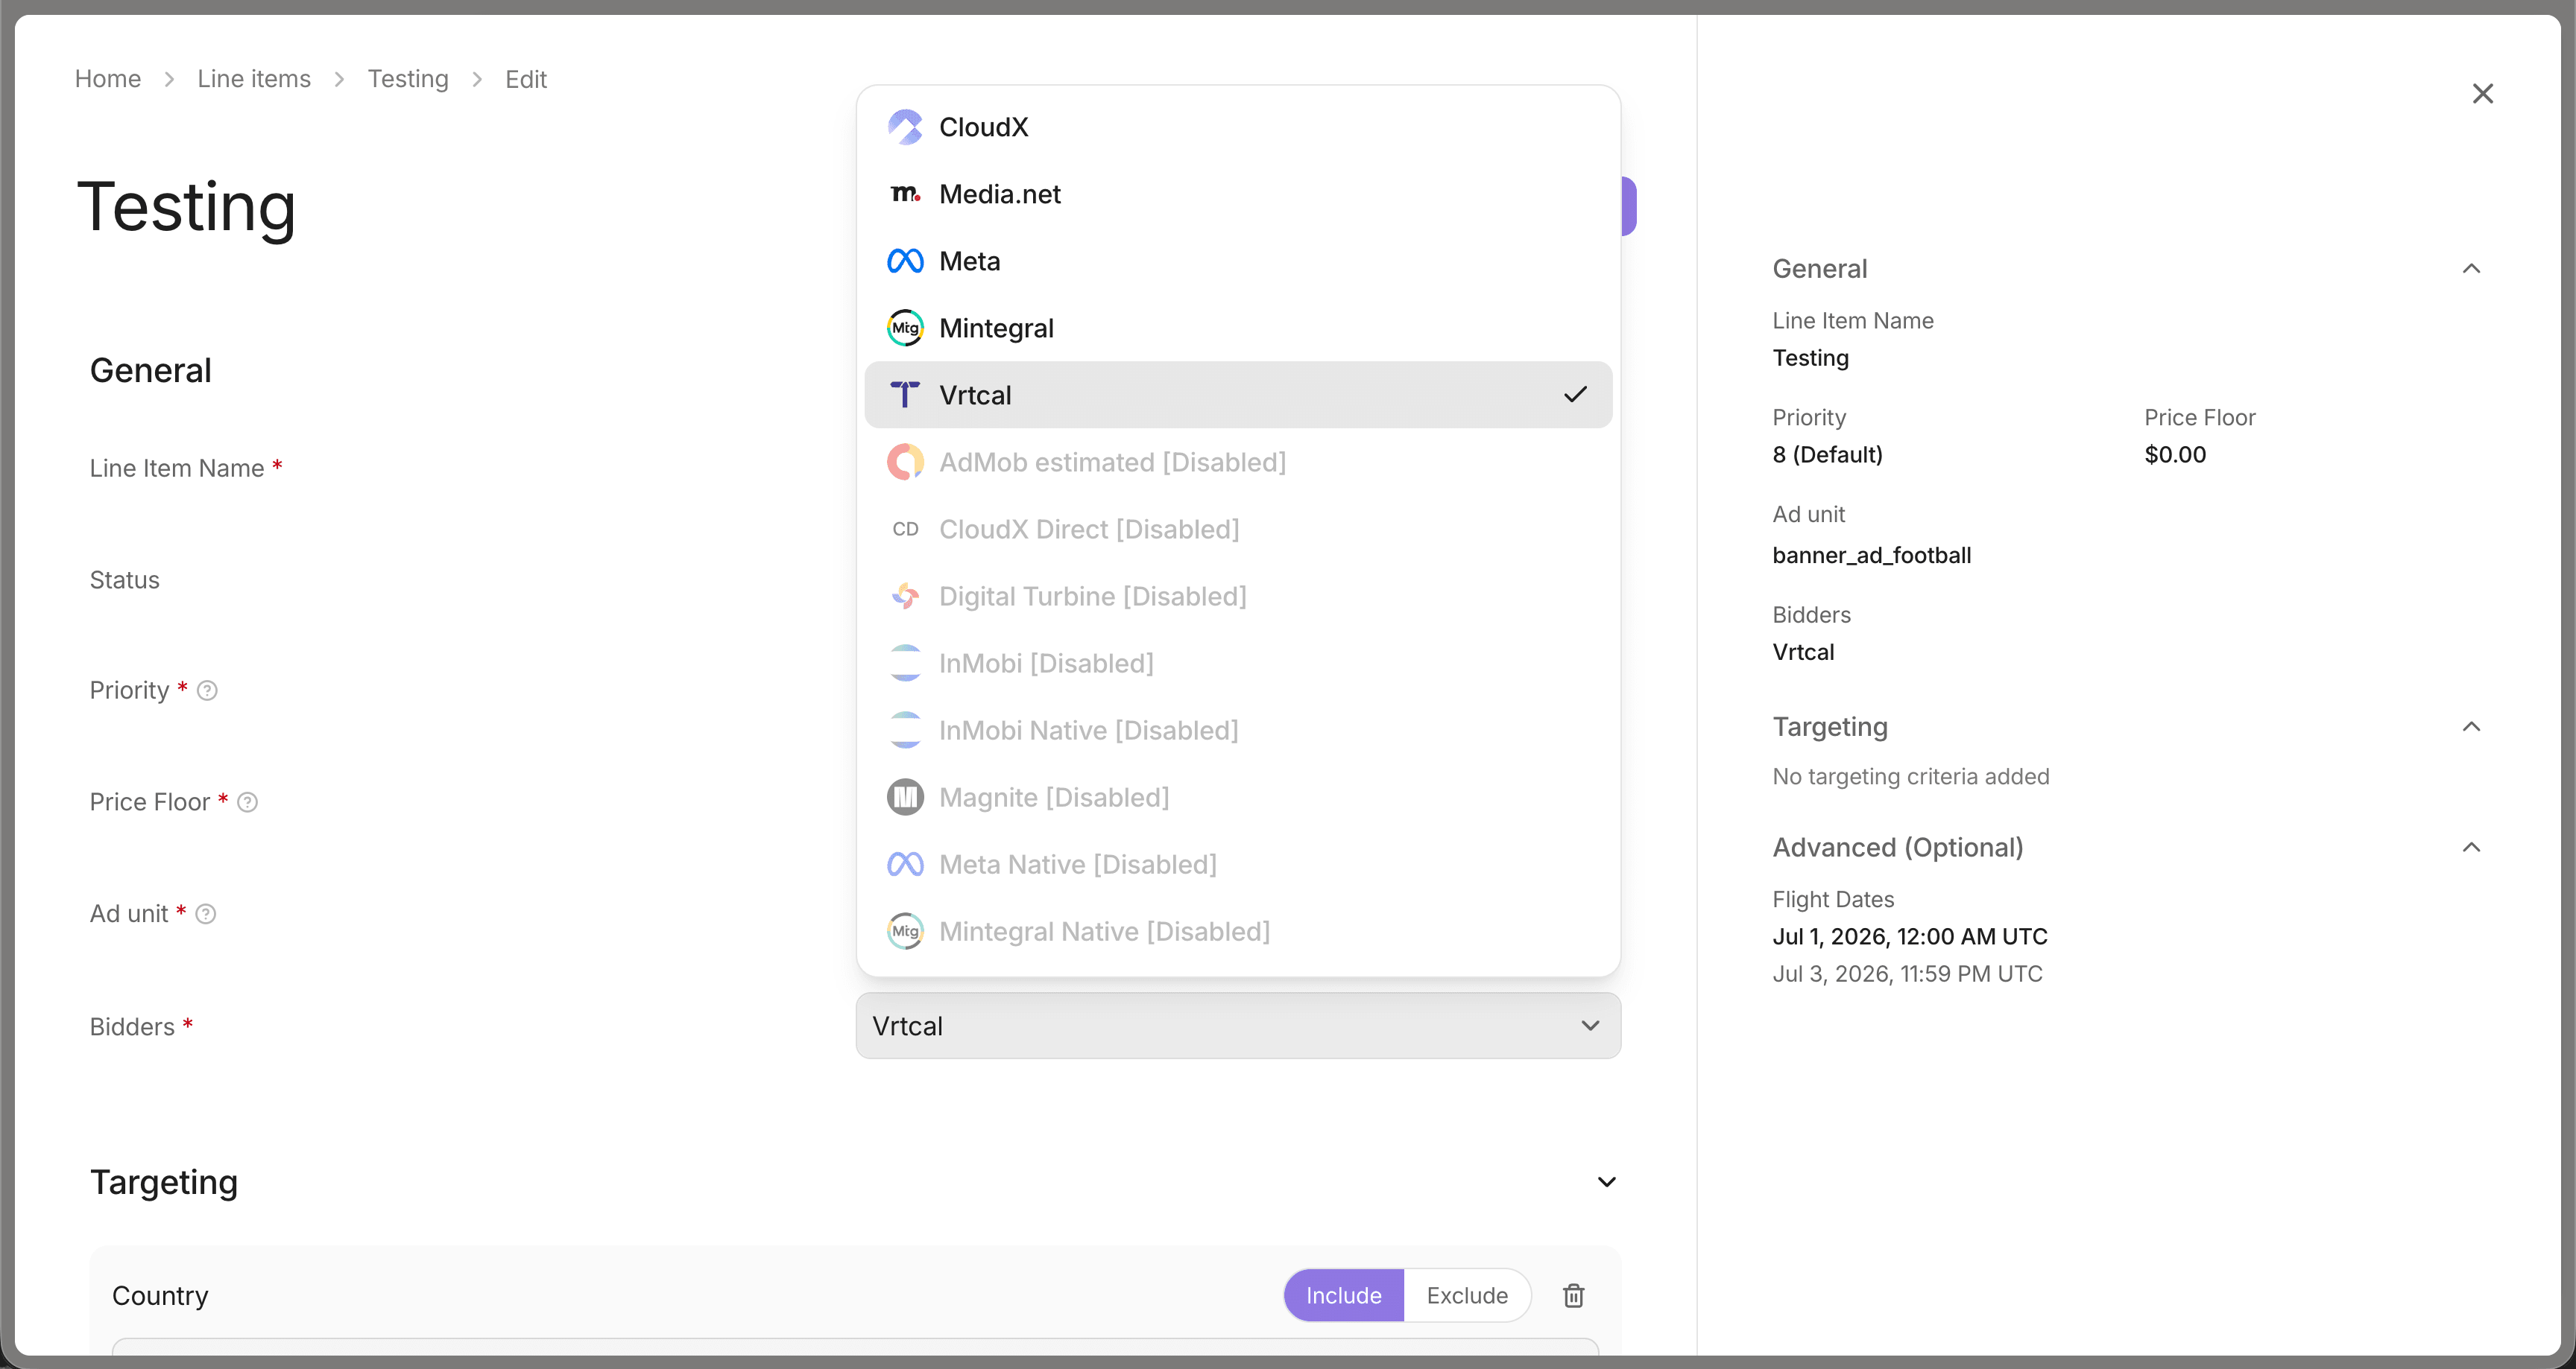
Task: Set Country targeting to Include
Action: coord(1343,1295)
